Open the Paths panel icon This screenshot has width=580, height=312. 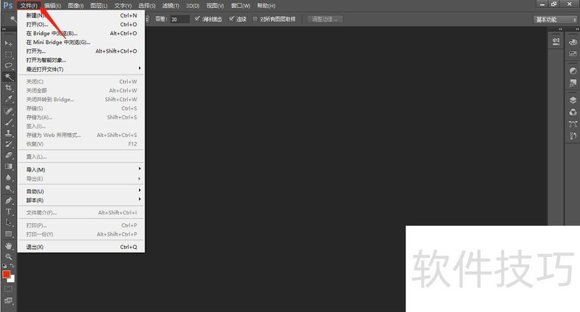[573, 124]
